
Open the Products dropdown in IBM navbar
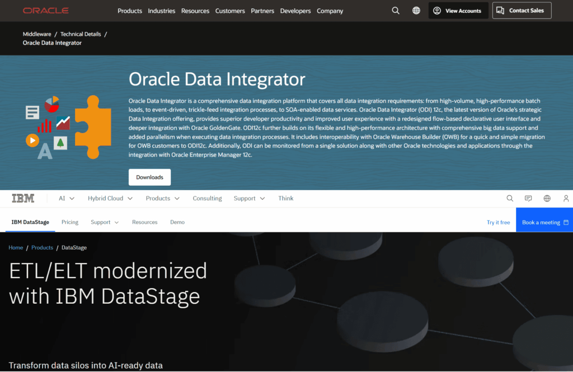click(162, 198)
